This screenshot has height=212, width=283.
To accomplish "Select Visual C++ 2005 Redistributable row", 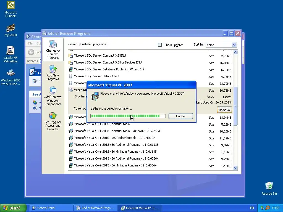I will (150, 124).
